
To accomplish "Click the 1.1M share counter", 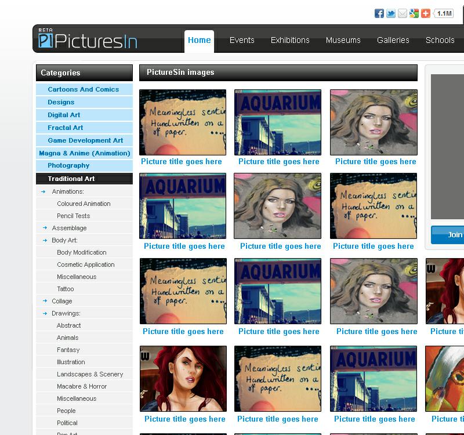I will click(444, 13).
